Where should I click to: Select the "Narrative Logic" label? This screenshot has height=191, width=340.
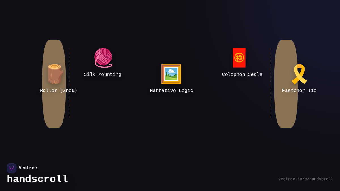[171, 91]
